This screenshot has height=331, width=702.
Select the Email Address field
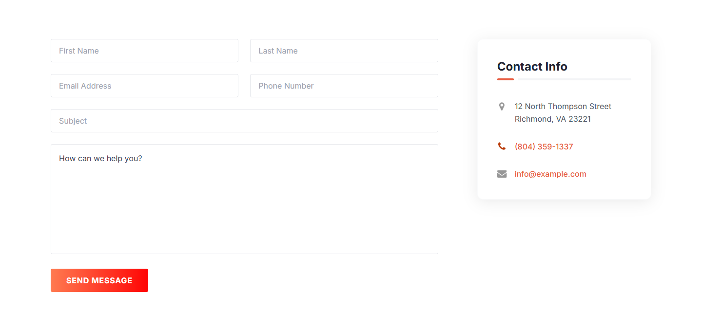click(144, 86)
